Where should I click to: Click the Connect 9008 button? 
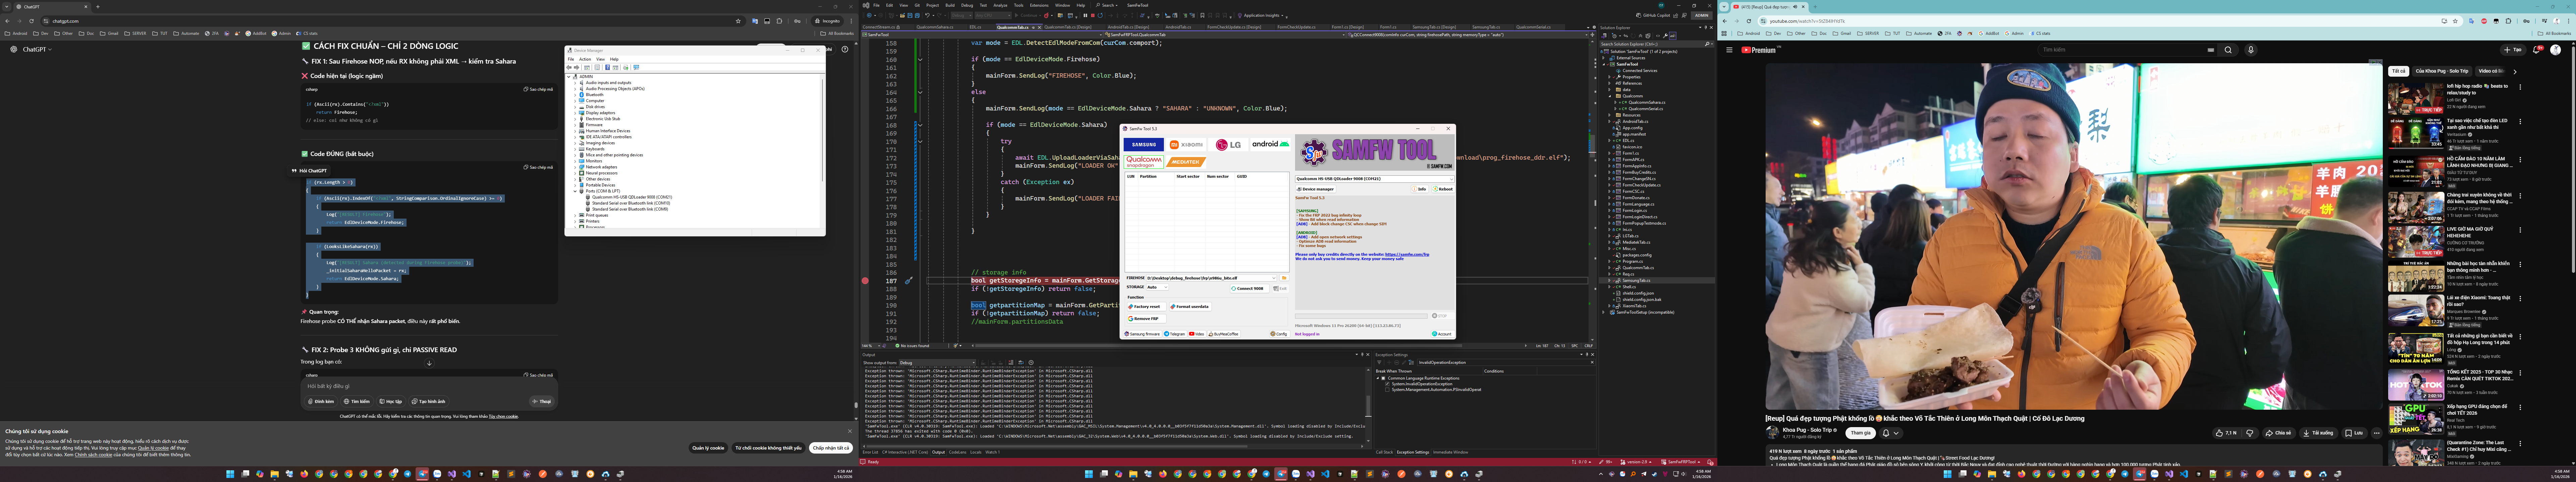[x=1250, y=289]
